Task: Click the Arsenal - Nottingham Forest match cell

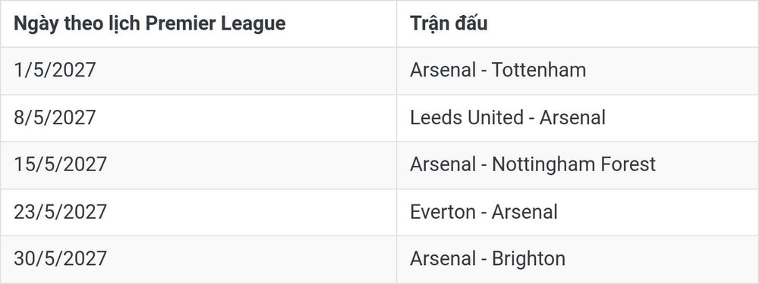Action: pos(578,164)
